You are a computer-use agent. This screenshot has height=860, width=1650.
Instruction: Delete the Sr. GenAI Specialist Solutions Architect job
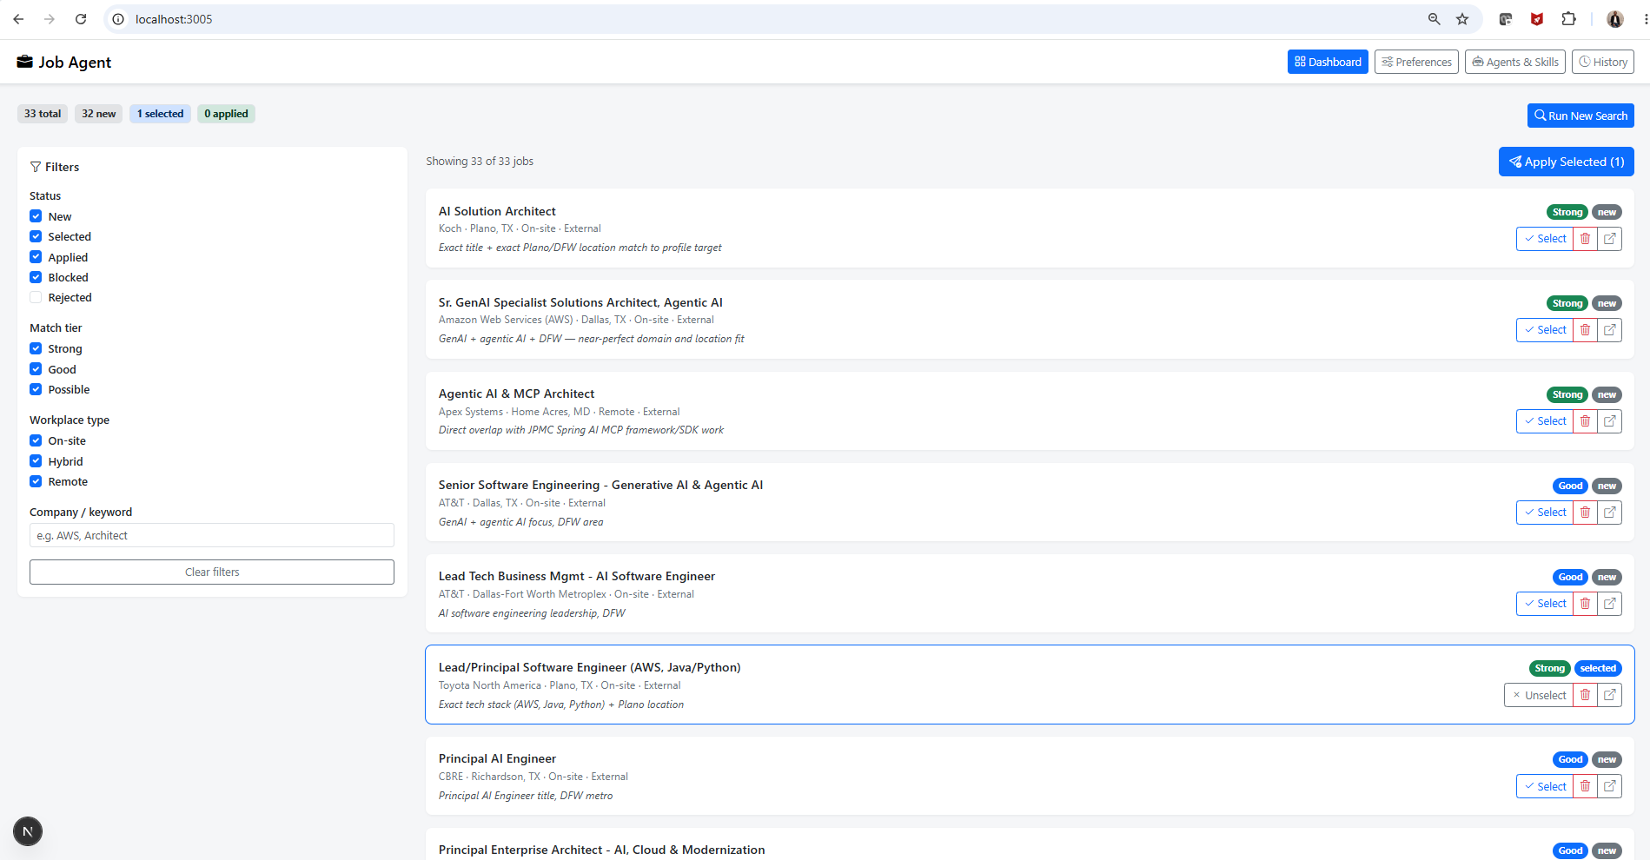(1585, 330)
